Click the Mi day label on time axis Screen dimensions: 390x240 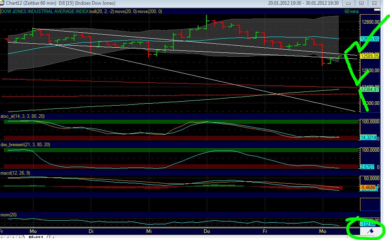point(149,231)
